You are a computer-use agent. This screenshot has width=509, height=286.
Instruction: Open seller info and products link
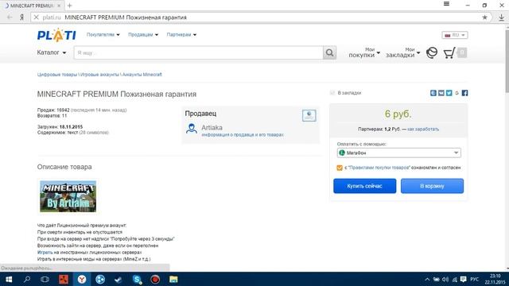point(243,134)
